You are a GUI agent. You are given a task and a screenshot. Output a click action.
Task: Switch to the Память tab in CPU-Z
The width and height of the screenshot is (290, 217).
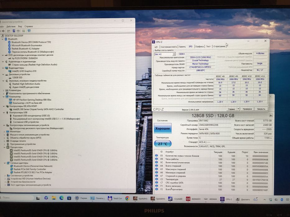pos(182,47)
